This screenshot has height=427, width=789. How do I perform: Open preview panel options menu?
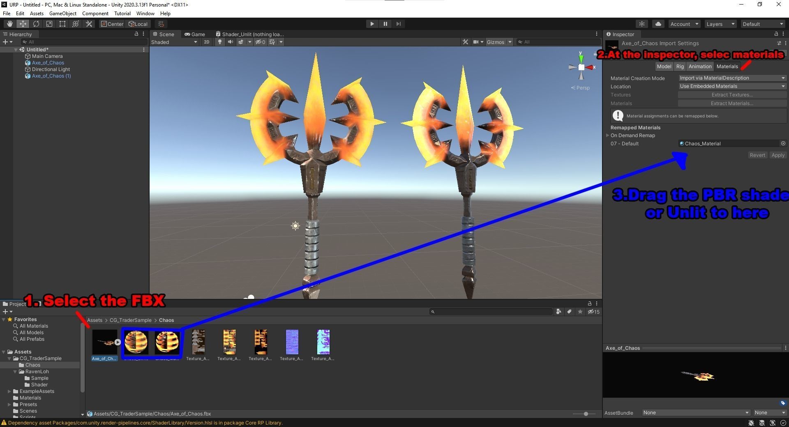[785, 348]
